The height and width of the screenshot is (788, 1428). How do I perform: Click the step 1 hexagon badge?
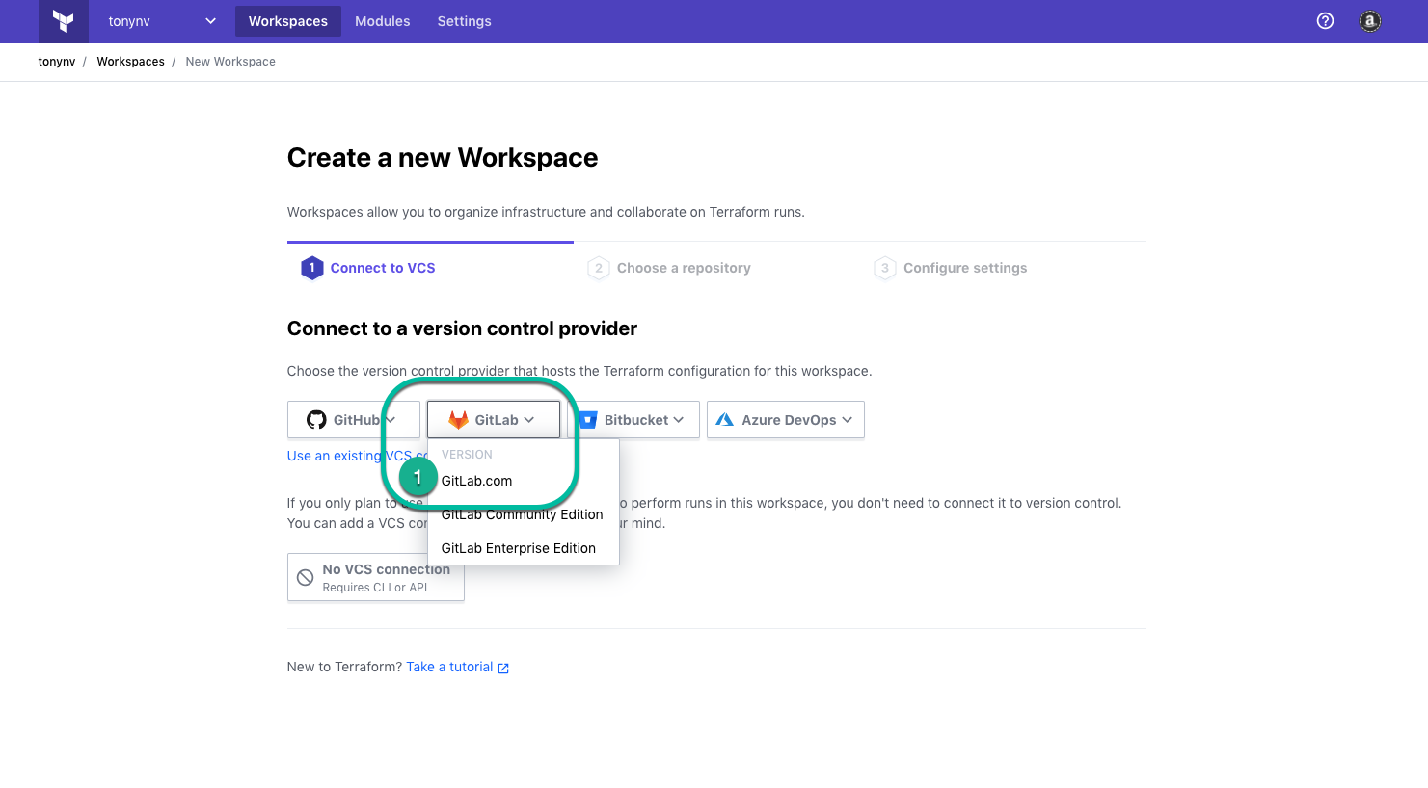click(311, 268)
